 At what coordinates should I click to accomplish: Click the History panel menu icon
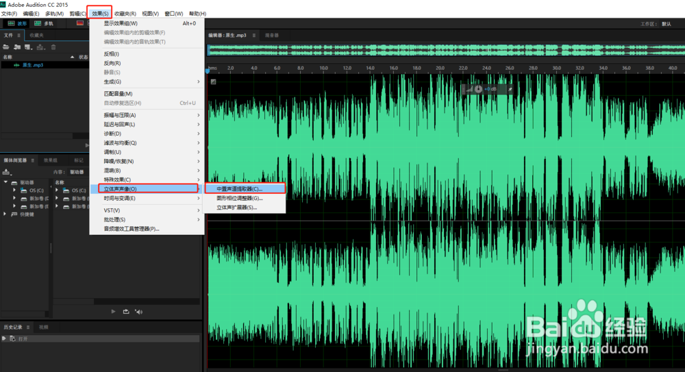pyautogui.click(x=28, y=327)
